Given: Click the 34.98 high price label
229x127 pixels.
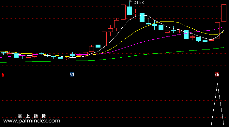Looking at the screenshot, I should [139, 3].
